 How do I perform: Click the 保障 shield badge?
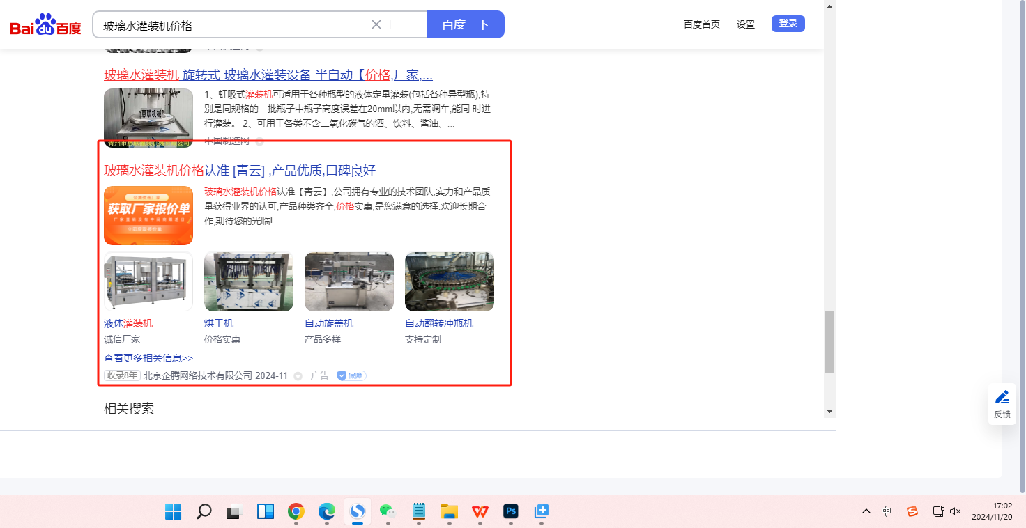(x=351, y=376)
